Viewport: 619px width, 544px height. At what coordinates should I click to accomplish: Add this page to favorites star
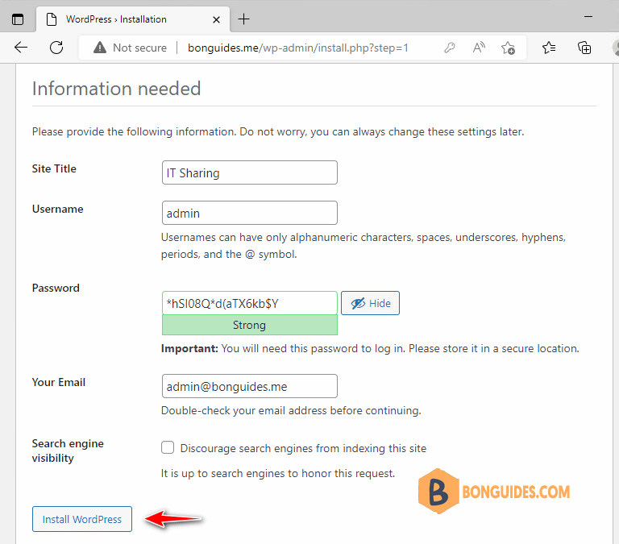point(508,48)
